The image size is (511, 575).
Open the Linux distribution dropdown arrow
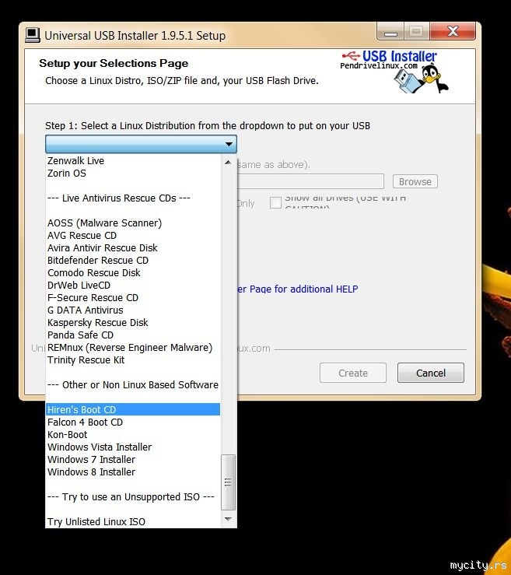click(229, 144)
